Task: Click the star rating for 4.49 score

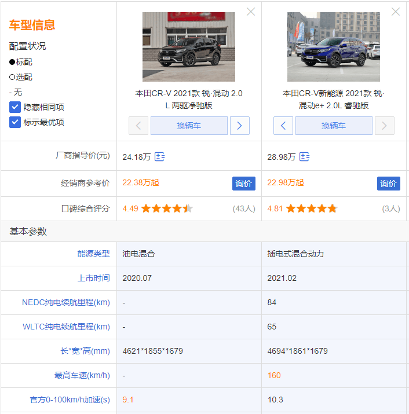Action: [167, 208]
